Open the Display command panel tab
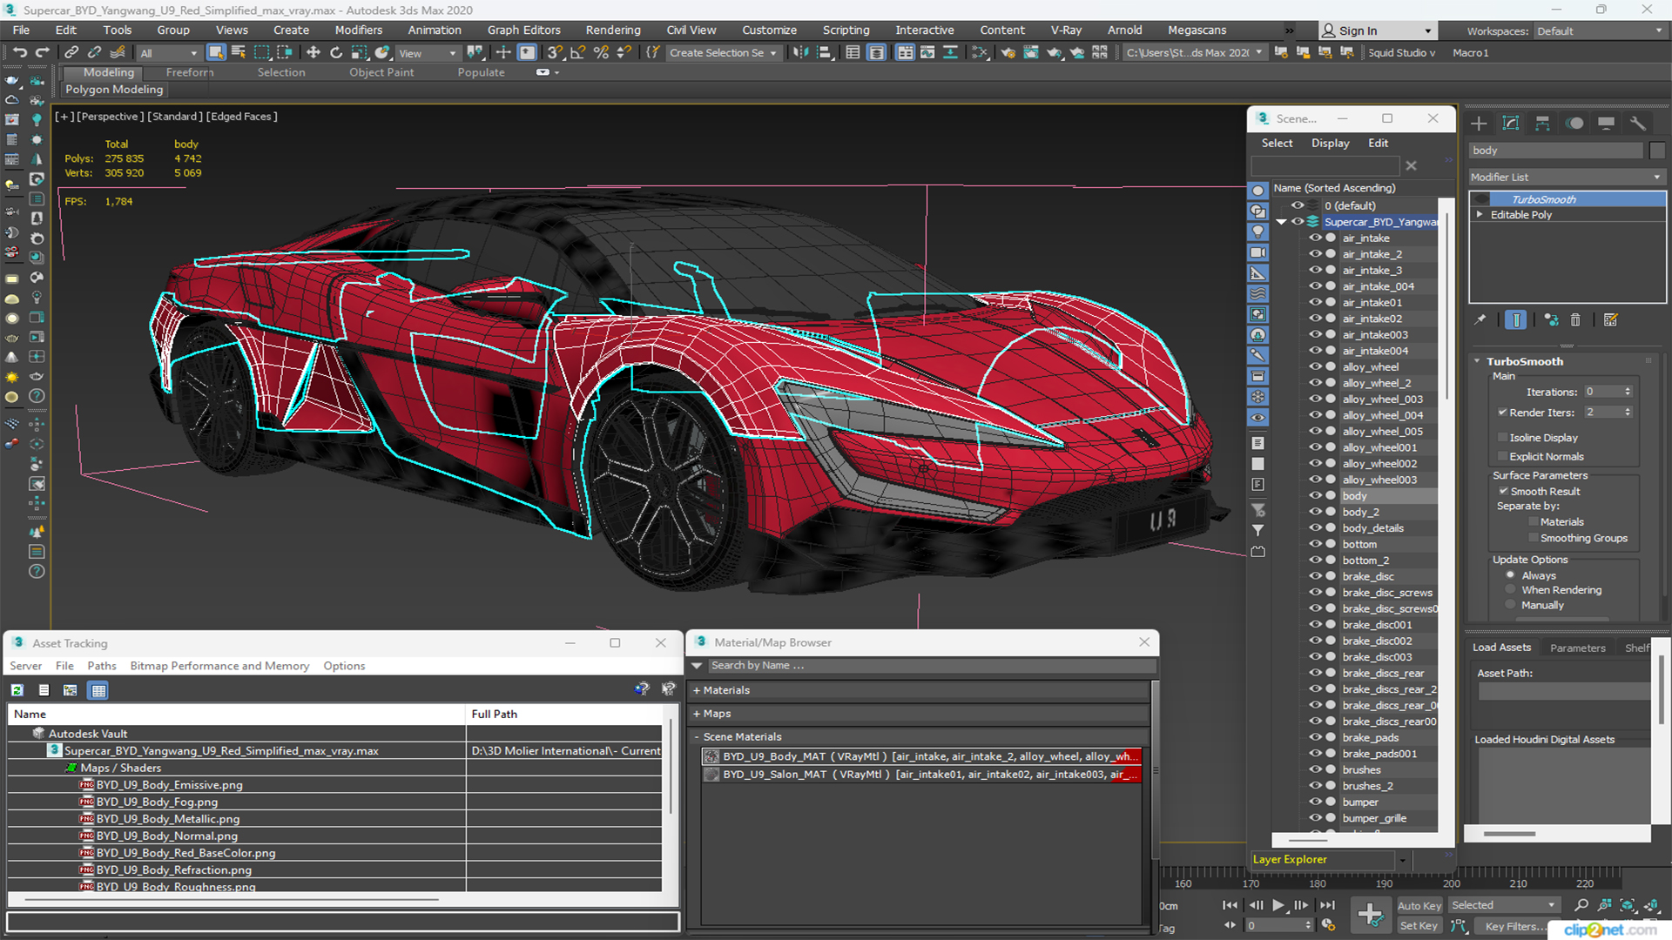 [x=1606, y=124]
